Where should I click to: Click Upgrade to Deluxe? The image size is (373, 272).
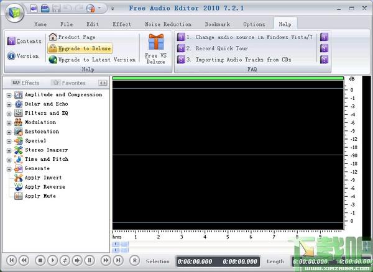click(80, 48)
